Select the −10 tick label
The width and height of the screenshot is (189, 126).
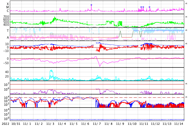click(x=6, y=51)
